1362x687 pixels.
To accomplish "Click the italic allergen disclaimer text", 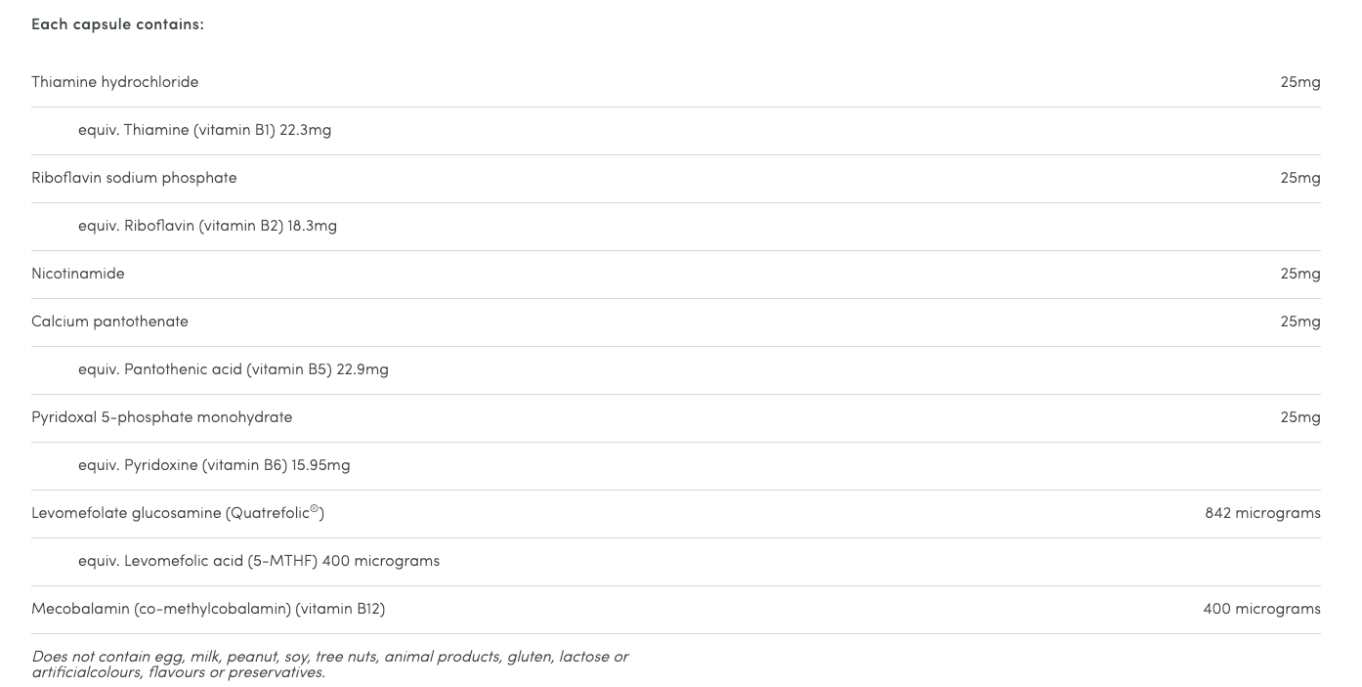I will 329,665.
